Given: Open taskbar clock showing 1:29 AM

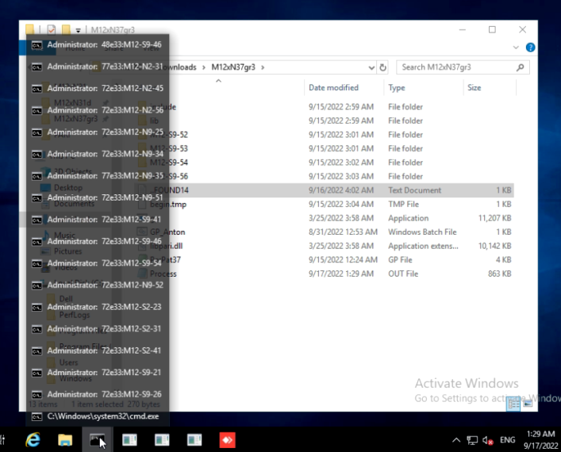Looking at the screenshot, I should pyautogui.click(x=540, y=440).
